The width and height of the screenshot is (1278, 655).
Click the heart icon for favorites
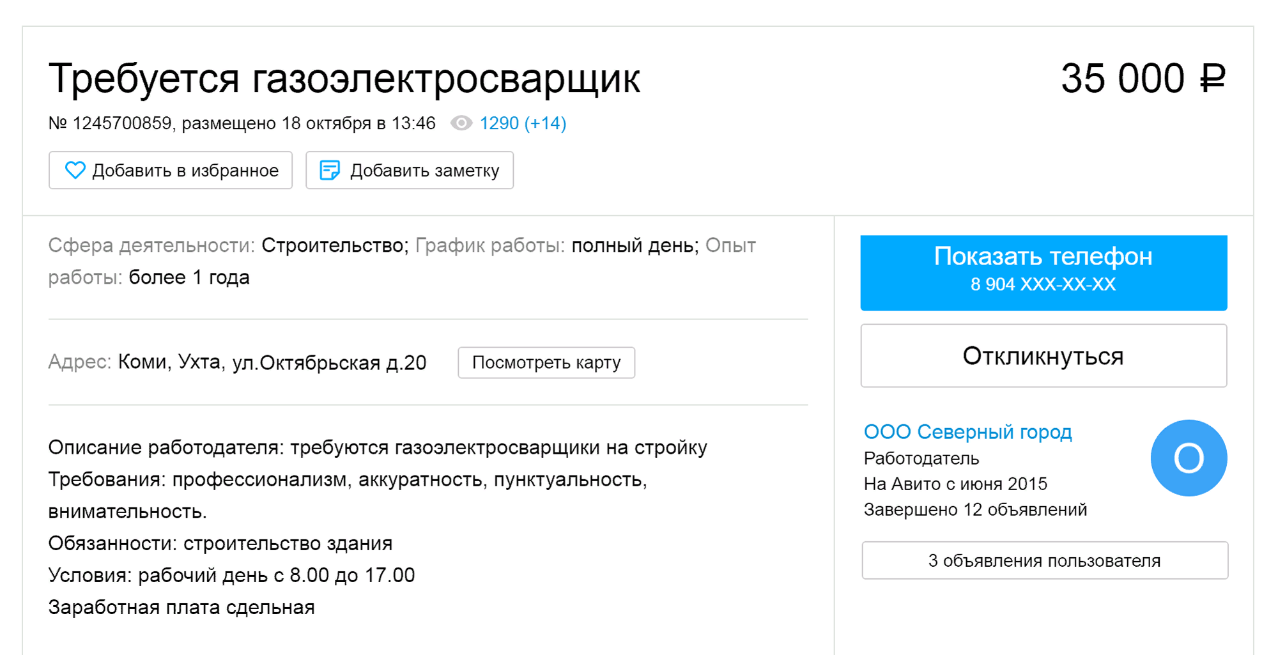point(75,170)
